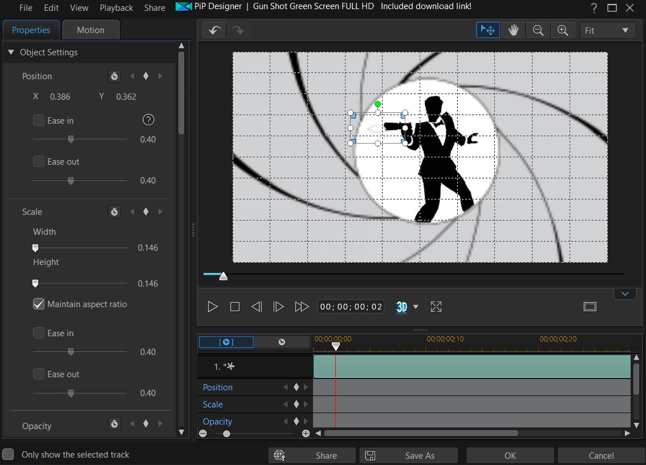Click the timecode field
646x465 pixels.
click(x=351, y=307)
